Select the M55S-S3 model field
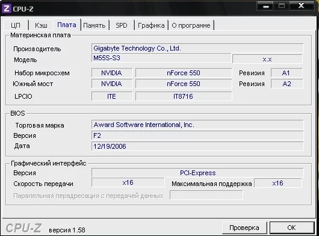This screenshot has width=319, height=236. tap(161, 58)
